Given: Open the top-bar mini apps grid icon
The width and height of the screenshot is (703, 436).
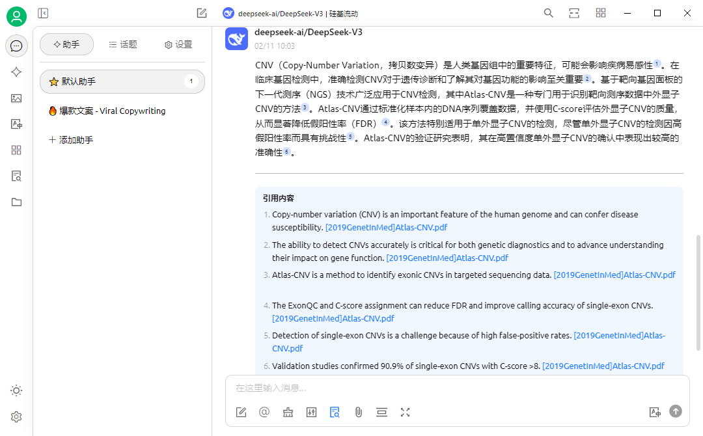Looking at the screenshot, I should [x=601, y=13].
